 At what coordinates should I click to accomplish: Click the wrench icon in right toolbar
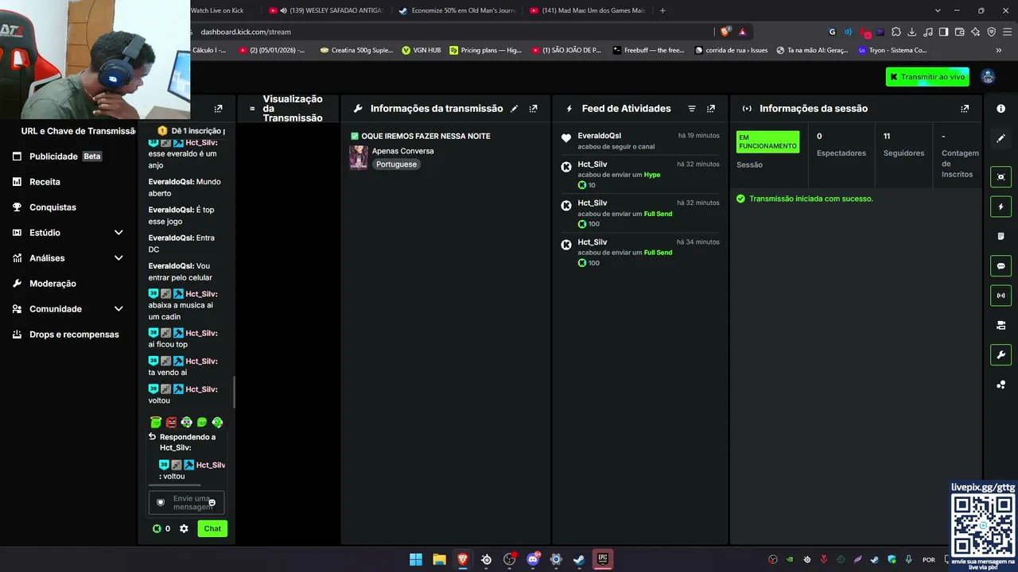click(x=1001, y=355)
